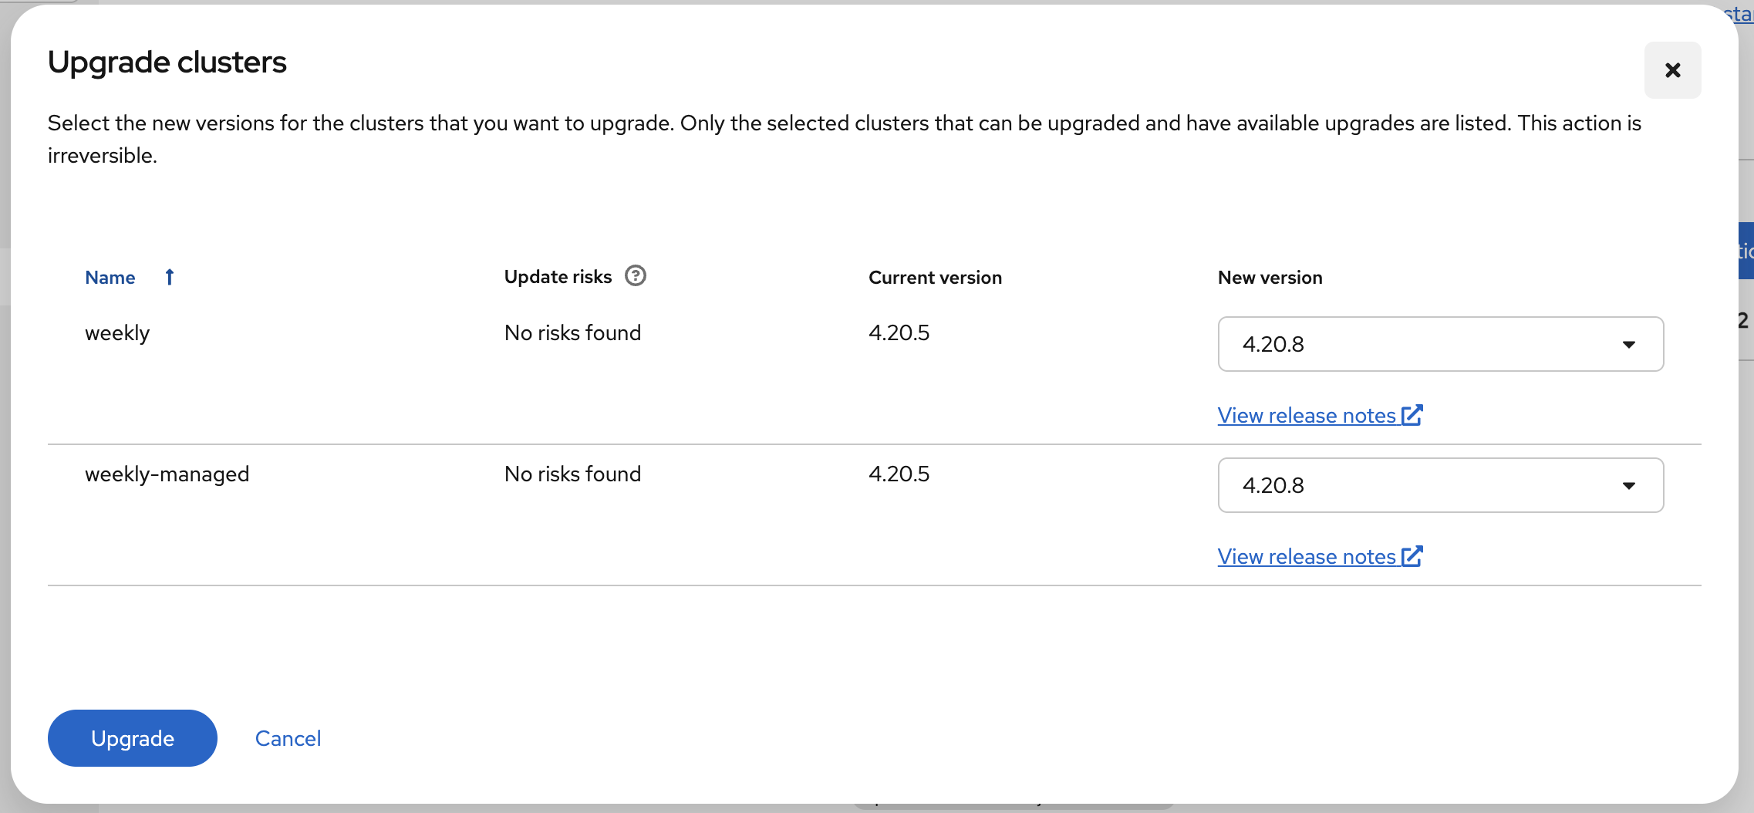Image resolution: width=1754 pixels, height=813 pixels.
Task: Click the Update risks column header
Action: (x=558, y=277)
